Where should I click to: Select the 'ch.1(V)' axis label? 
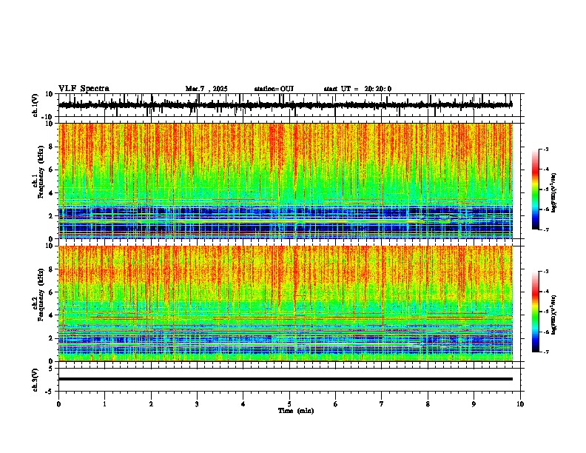36,105
